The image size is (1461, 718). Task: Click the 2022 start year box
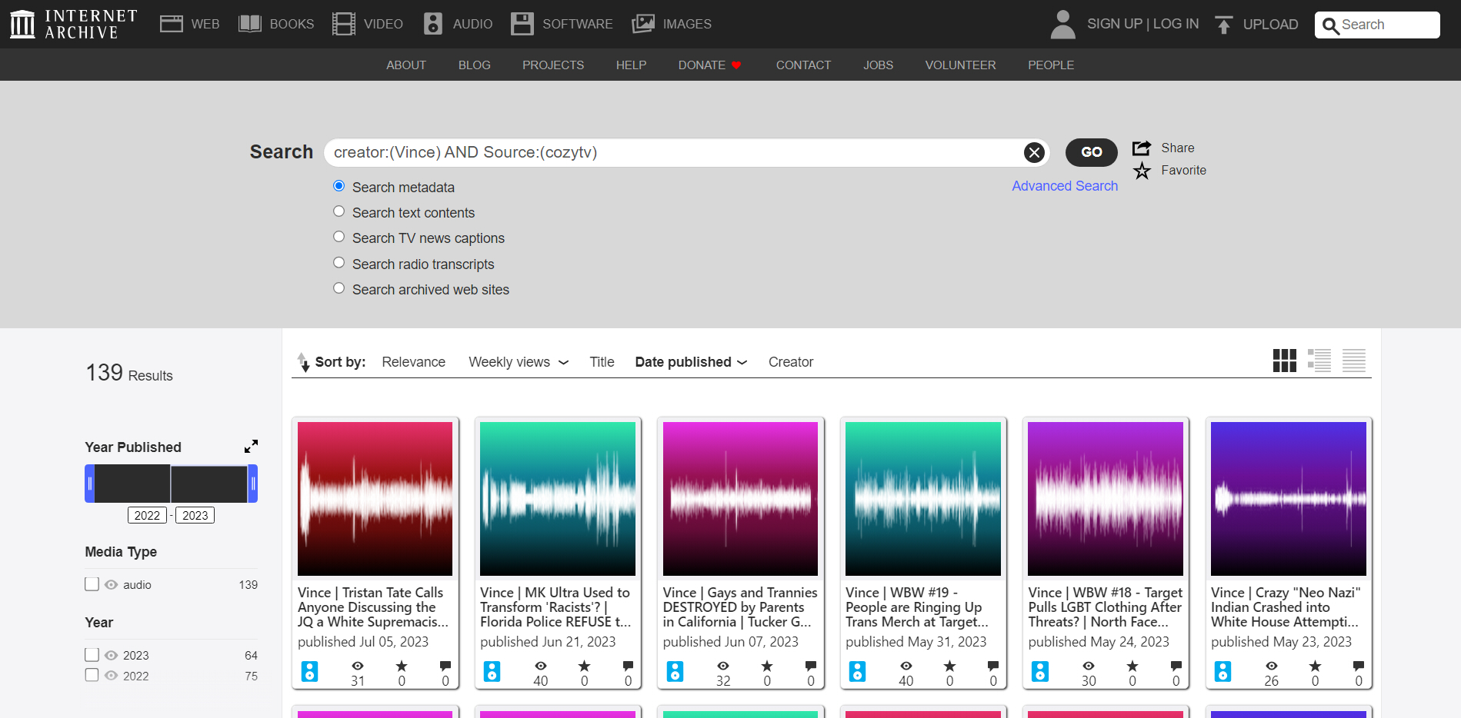click(147, 516)
